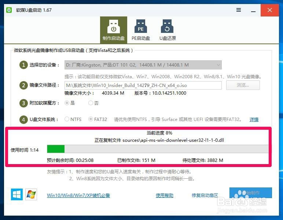Image resolution: width=283 pixels, height=220 pixels.
Task: Open Win10/Win8/Win7/XP装机必备 link
Action: click(78, 196)
